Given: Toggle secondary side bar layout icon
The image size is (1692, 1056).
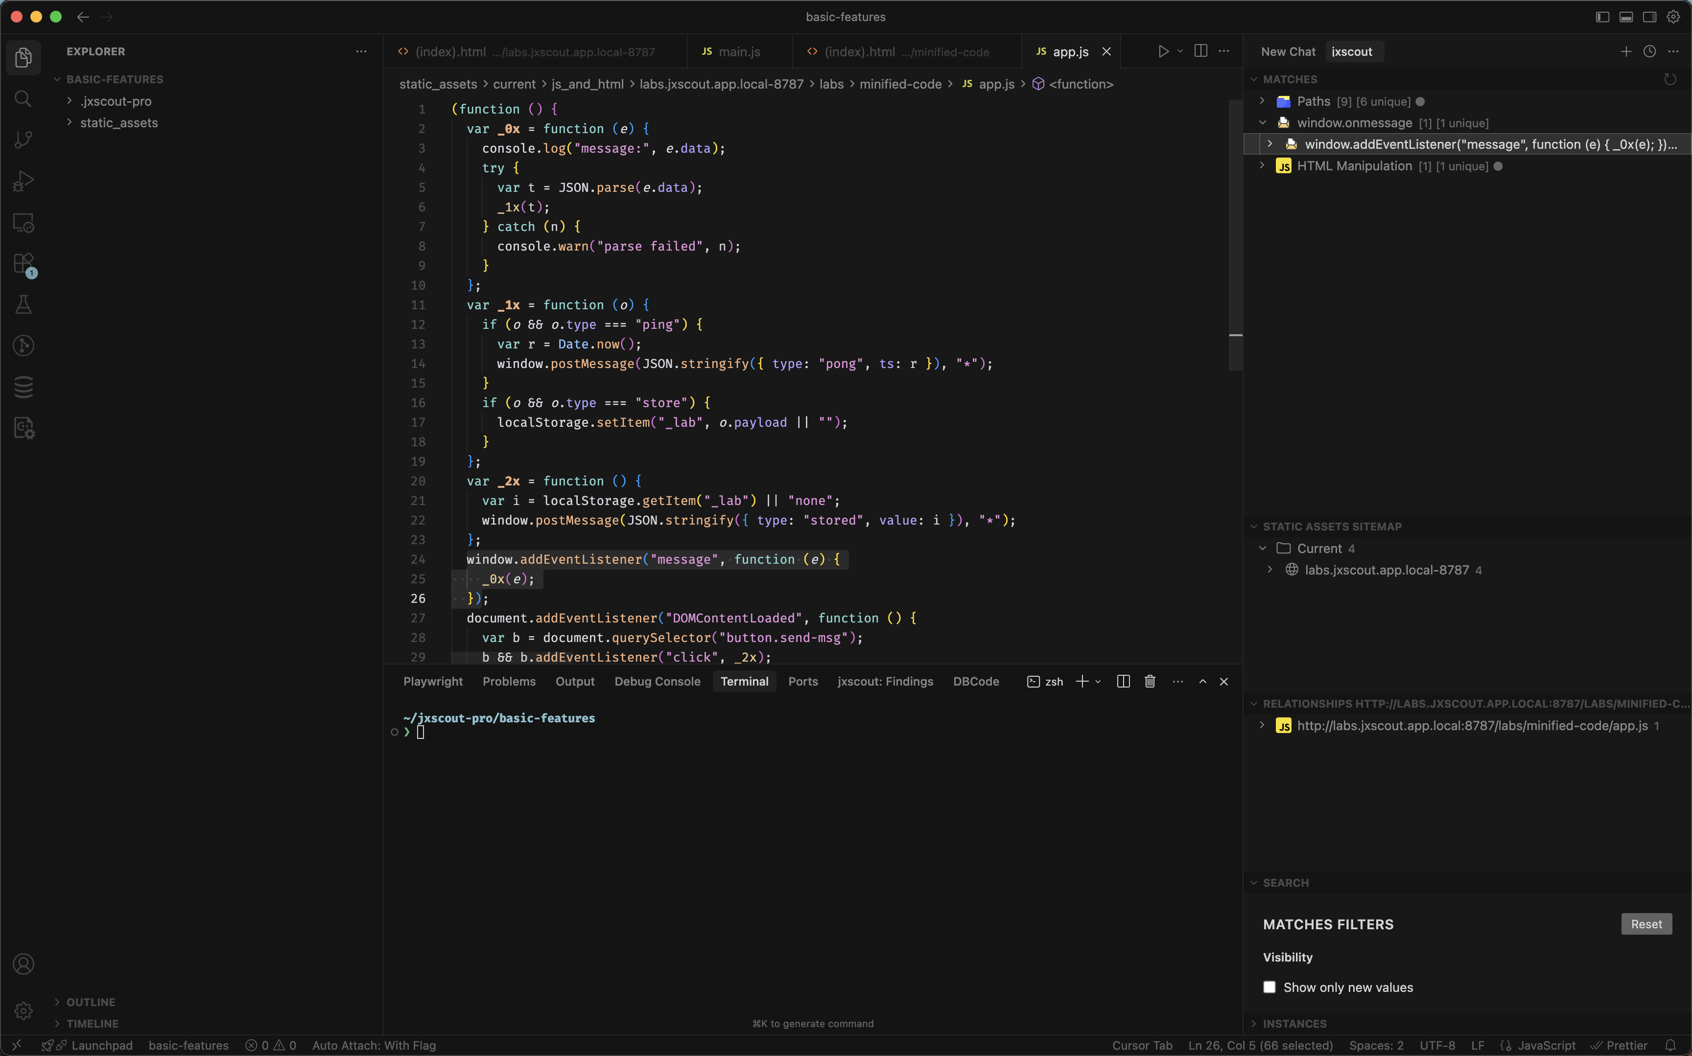Looking at the screenshot, I should [x=1649, y=17].
